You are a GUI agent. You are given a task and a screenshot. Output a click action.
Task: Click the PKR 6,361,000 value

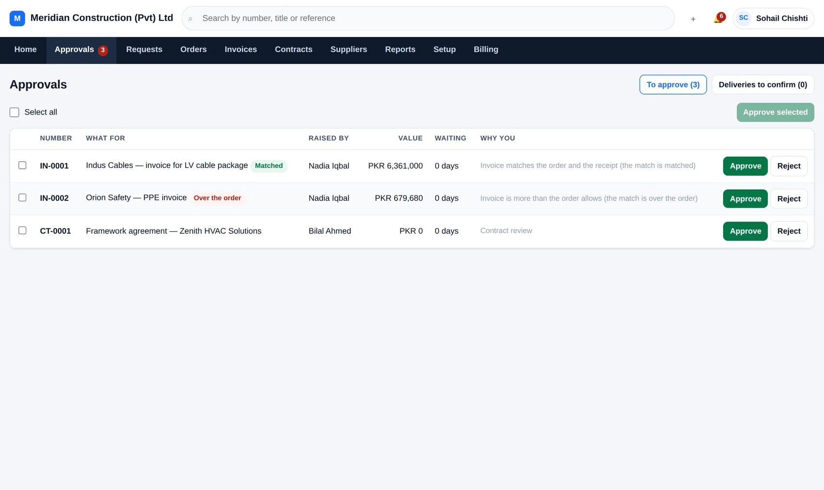[396, 166]
